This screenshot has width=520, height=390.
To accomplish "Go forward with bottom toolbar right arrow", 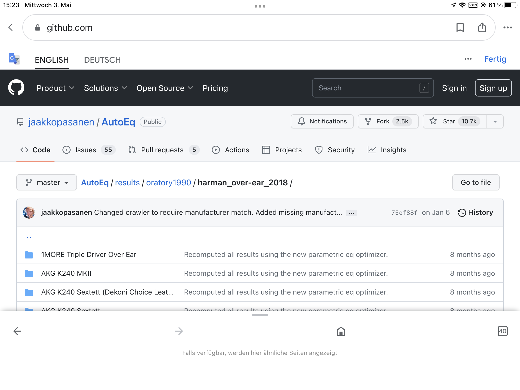I will 179,331.
